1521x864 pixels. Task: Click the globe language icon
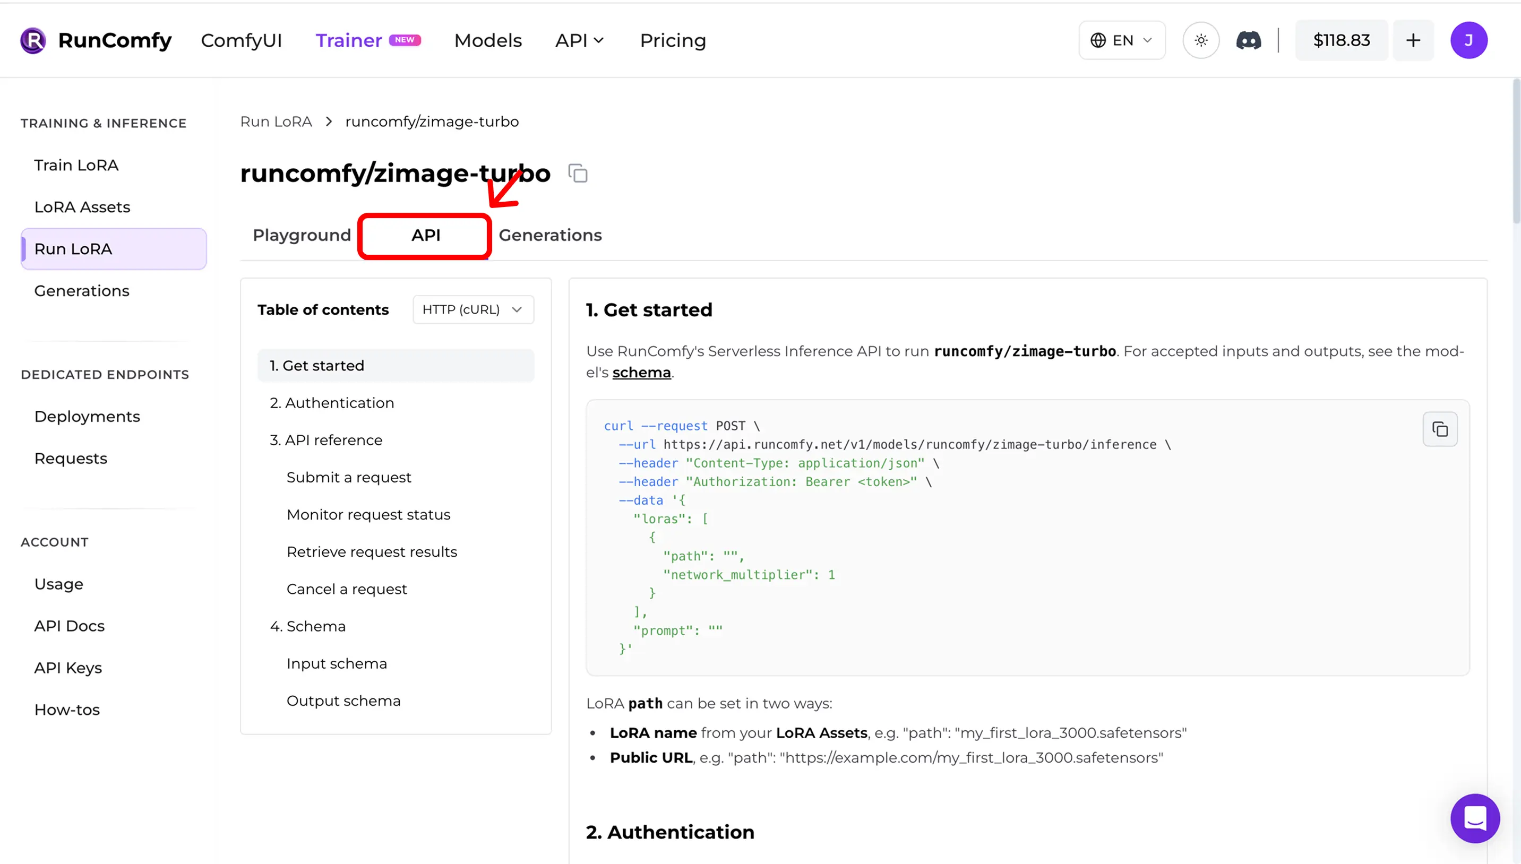click(1098, 40)
